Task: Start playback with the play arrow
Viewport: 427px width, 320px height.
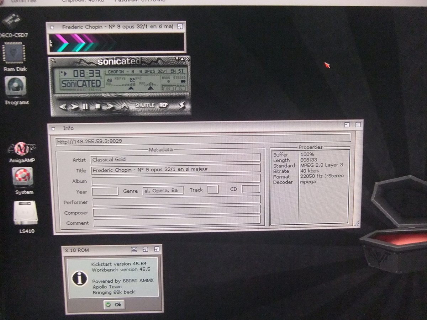Action: [x=74, y=106]
